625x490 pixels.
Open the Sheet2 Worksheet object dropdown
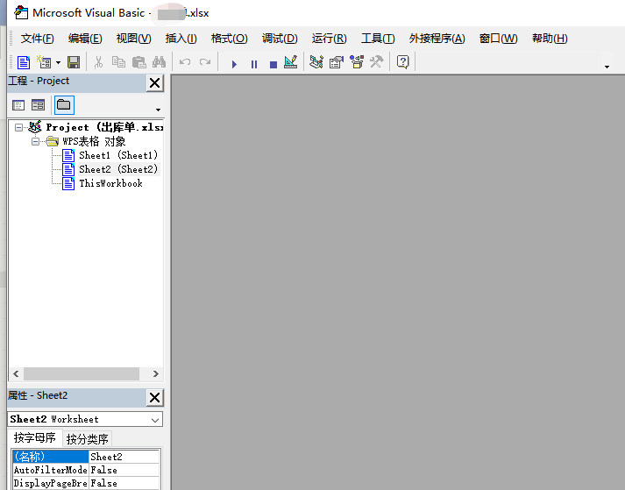tap(155, 420)
